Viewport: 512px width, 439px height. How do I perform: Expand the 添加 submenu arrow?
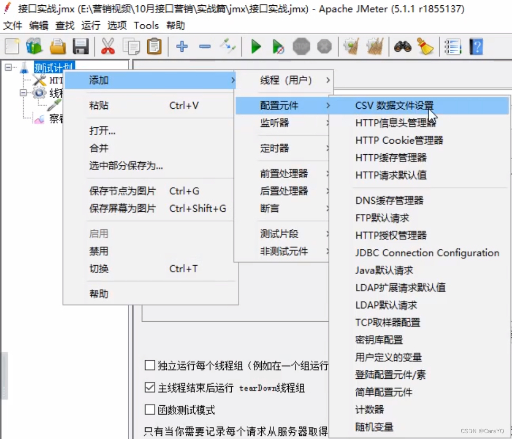click(232, 80)
